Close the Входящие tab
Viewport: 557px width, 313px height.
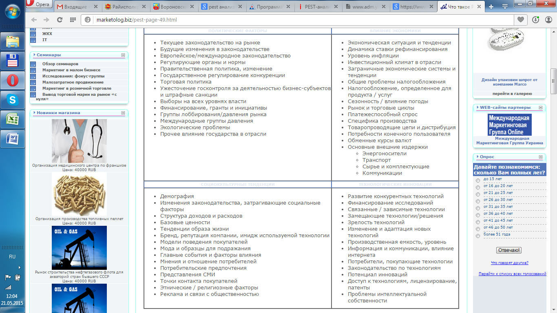(x=95, y=7)
